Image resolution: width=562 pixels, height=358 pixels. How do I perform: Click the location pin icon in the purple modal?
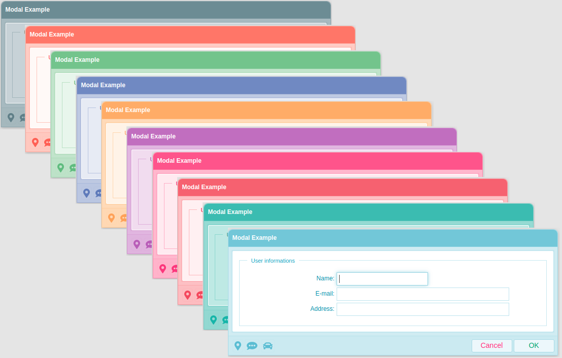[x=137, y=244]
